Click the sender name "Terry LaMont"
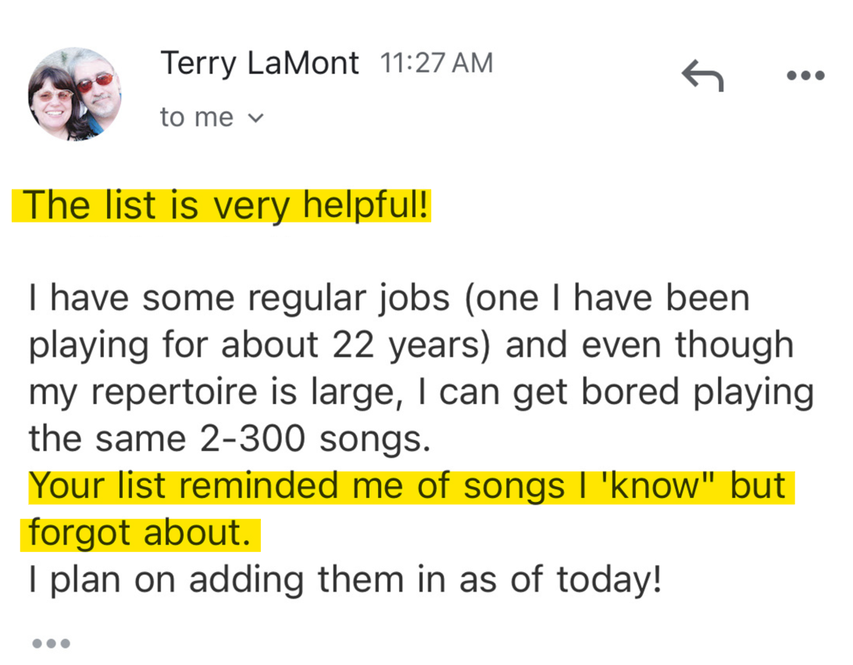This screenshot has height=665, width=853. click(259, 63)
